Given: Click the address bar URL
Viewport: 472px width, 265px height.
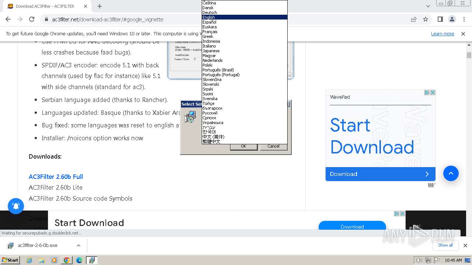Looking at the screenshot, I should pos(108,20).
